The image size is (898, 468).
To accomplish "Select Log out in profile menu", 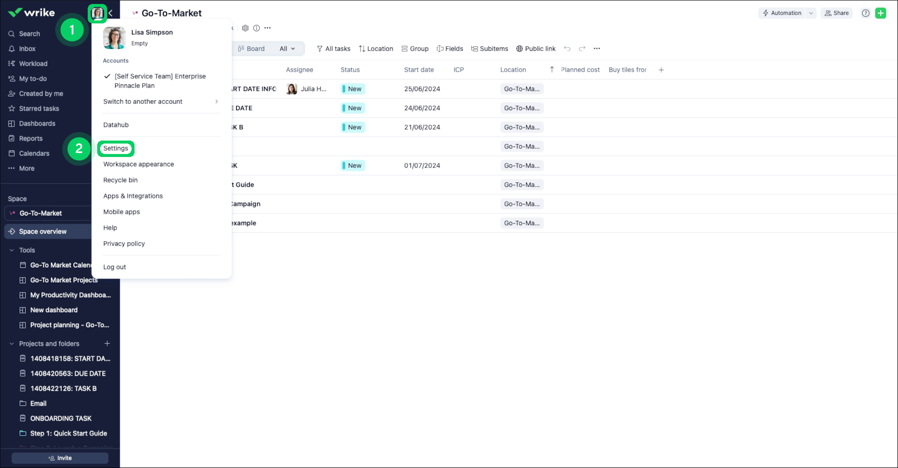I will (115, 267).
